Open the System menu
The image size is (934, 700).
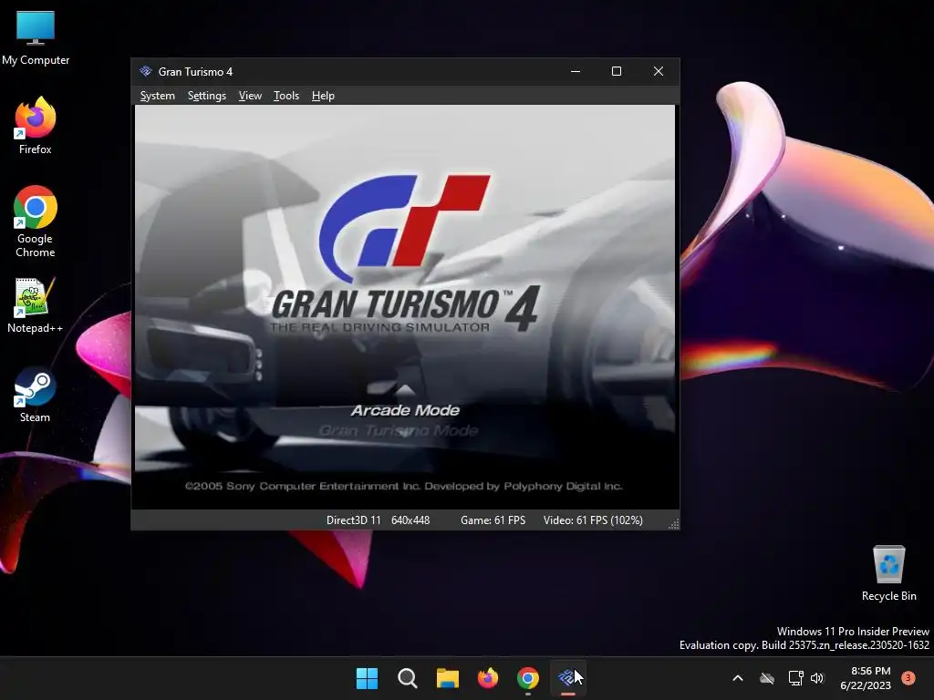click(x=157, y=96)
